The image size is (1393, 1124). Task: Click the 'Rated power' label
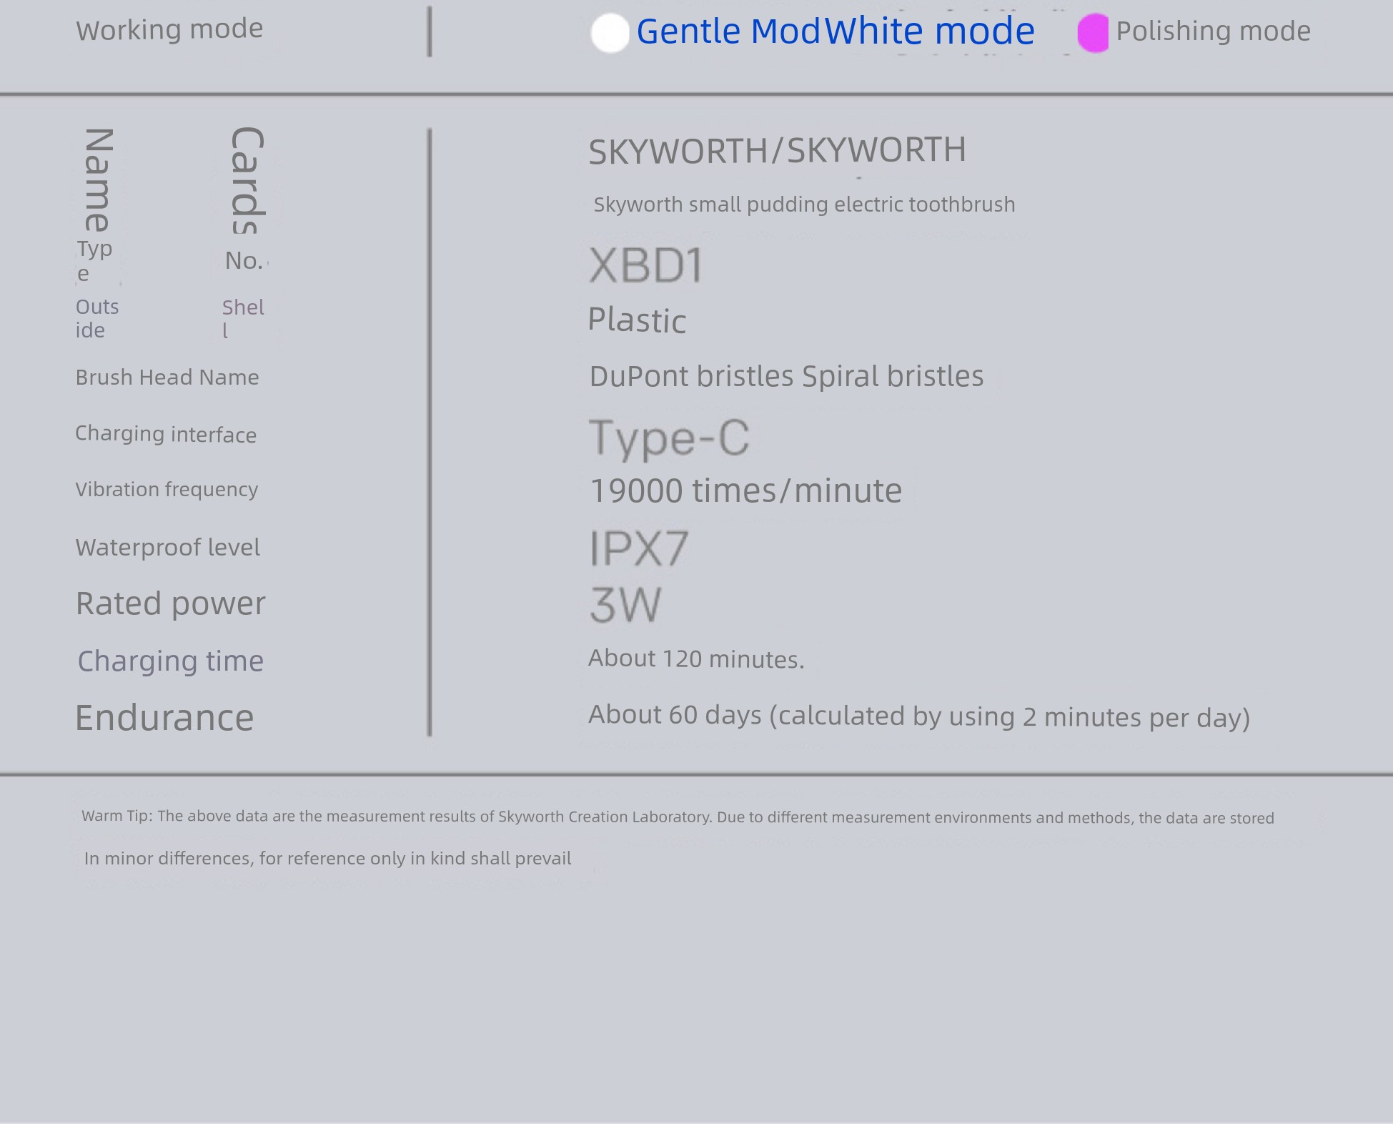(170, 604)
